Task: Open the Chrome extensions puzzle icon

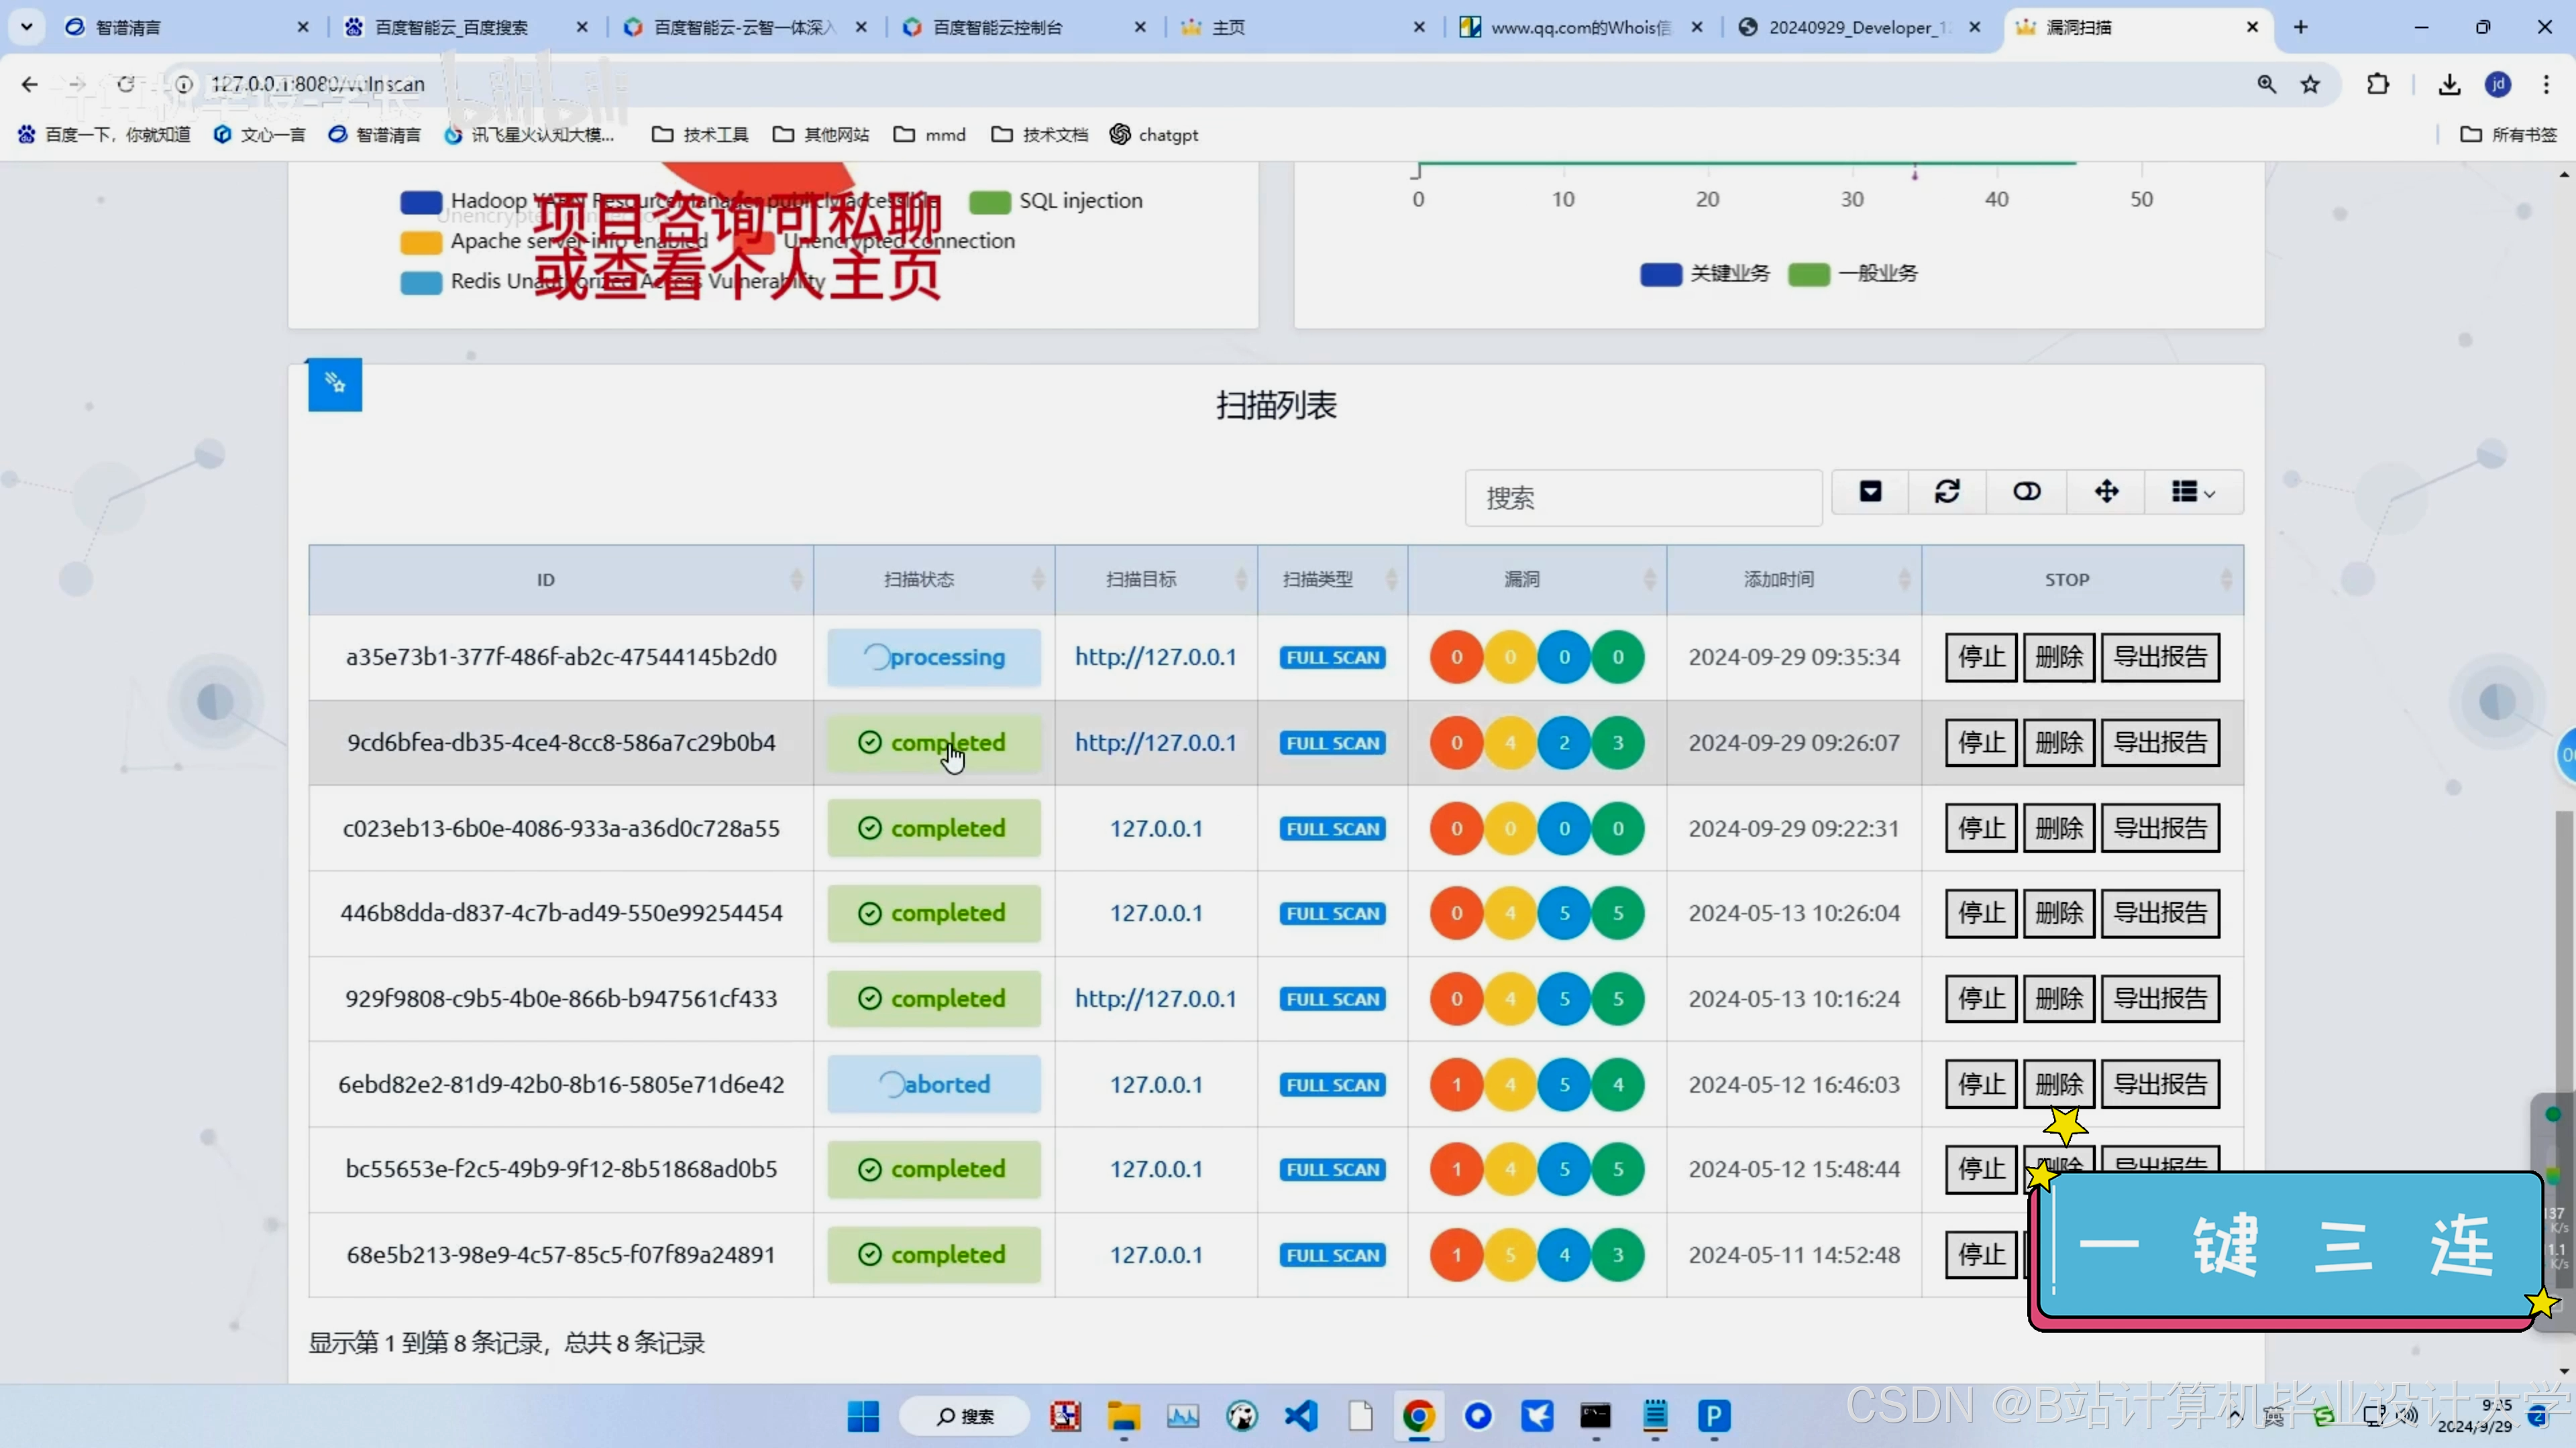Action: [2378, 84]
